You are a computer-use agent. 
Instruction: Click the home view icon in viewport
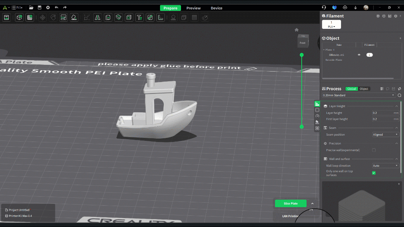tap(296, 30)
